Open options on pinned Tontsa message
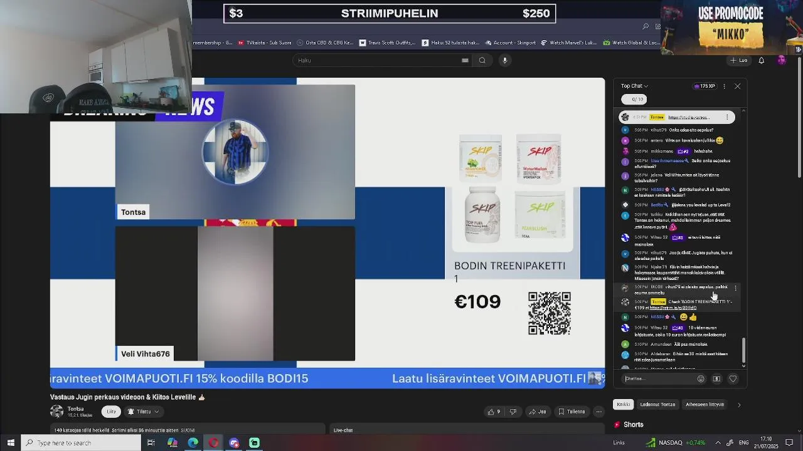This screenshot has height=451, width=803. click(x=727, y=117)
